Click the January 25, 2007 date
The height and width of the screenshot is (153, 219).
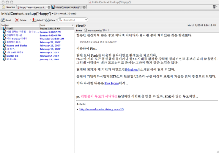(x=49, y=59)
